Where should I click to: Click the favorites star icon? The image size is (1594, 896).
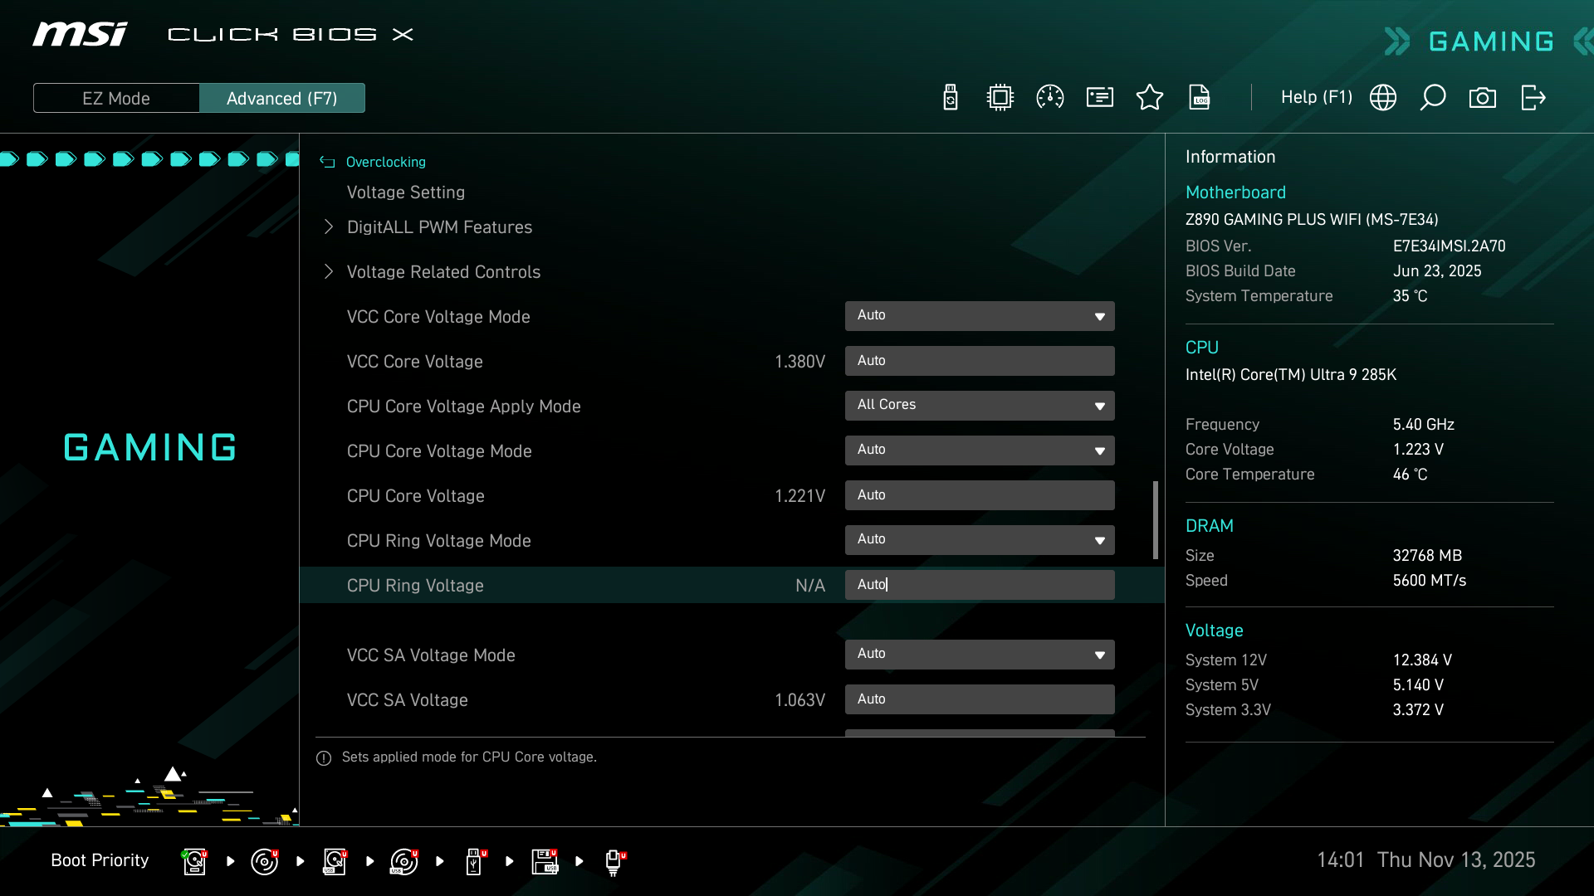(1150, 98)
